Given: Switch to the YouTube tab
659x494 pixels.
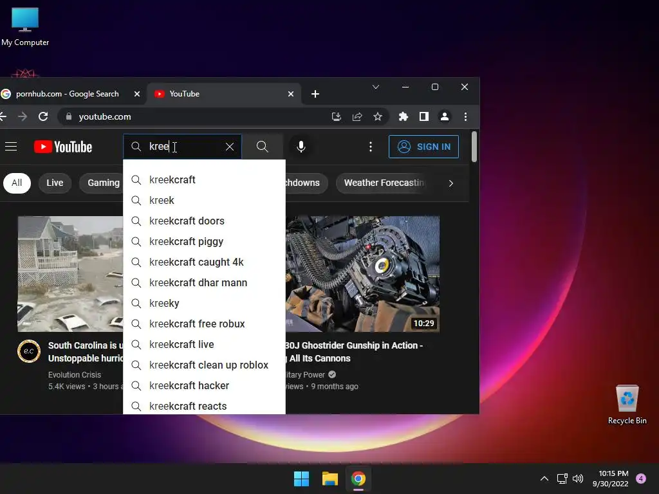Looking at the screenshot, I should click(x=223, y=94).
